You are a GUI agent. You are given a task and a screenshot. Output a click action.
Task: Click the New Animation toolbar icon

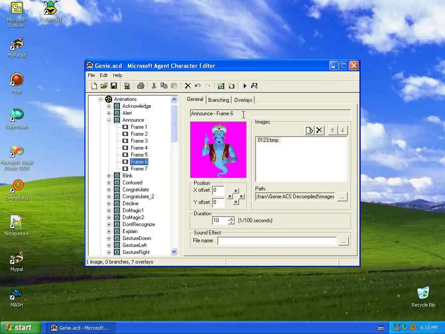pyautogui.click(x=221, y=86)
